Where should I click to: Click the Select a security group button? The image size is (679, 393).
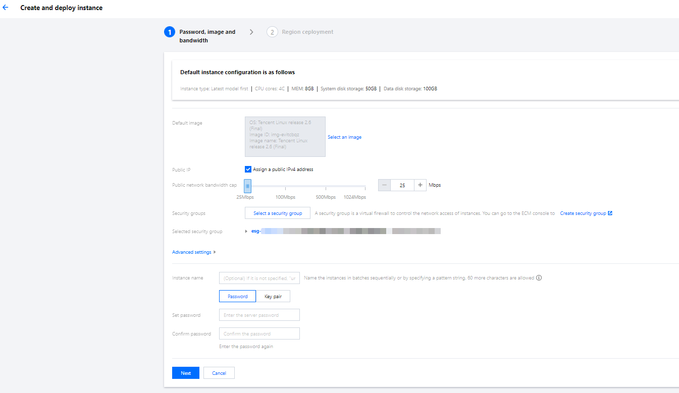pyautogui.click(x=278, y=213)
